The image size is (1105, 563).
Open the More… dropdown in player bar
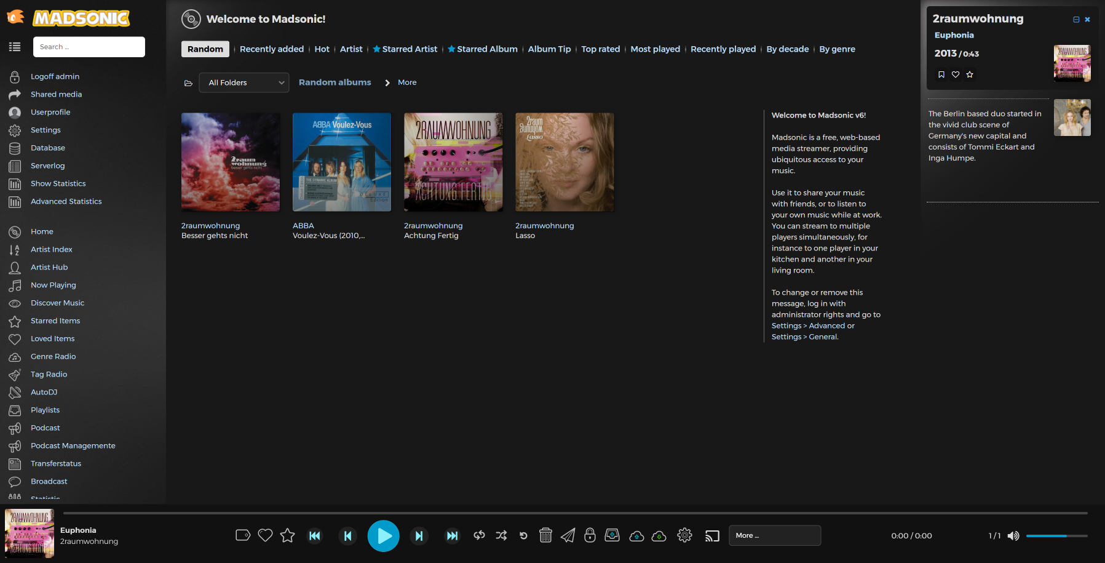tap(774, 535)
